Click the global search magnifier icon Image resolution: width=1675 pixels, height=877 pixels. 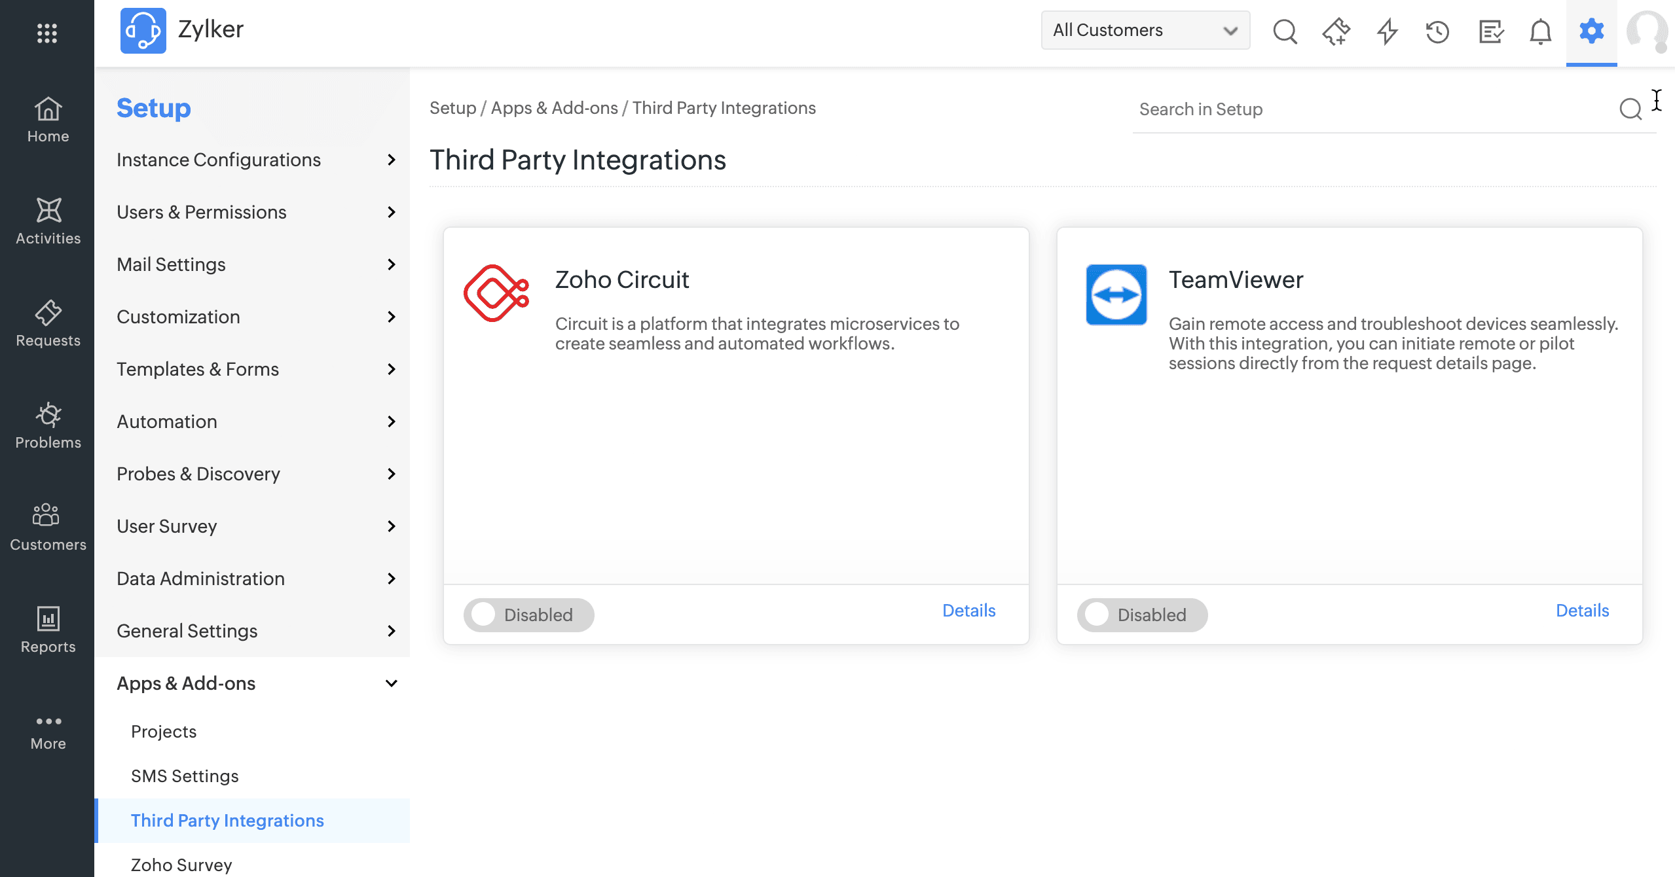(1284, 31)
